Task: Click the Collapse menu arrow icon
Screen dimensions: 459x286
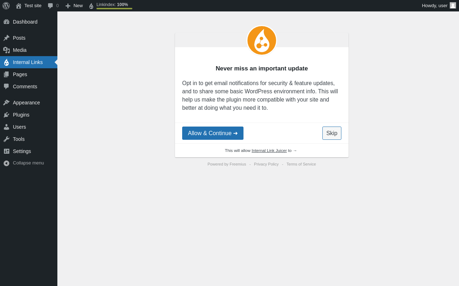Action: [6, 163]
